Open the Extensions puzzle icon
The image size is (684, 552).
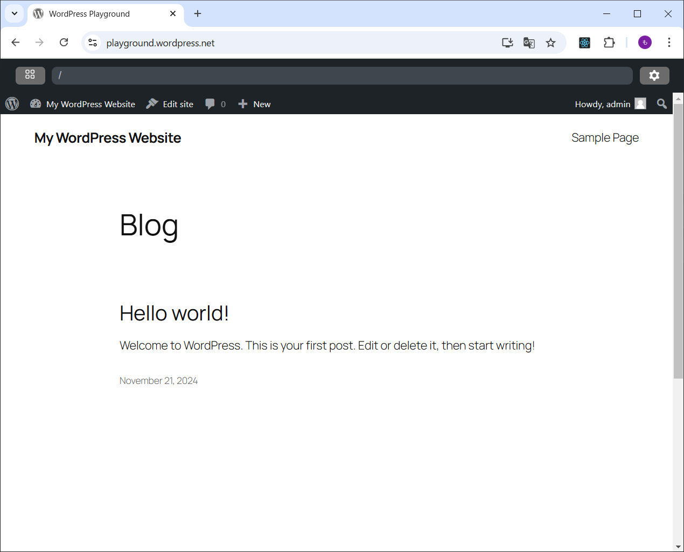(x=609, y=43)
